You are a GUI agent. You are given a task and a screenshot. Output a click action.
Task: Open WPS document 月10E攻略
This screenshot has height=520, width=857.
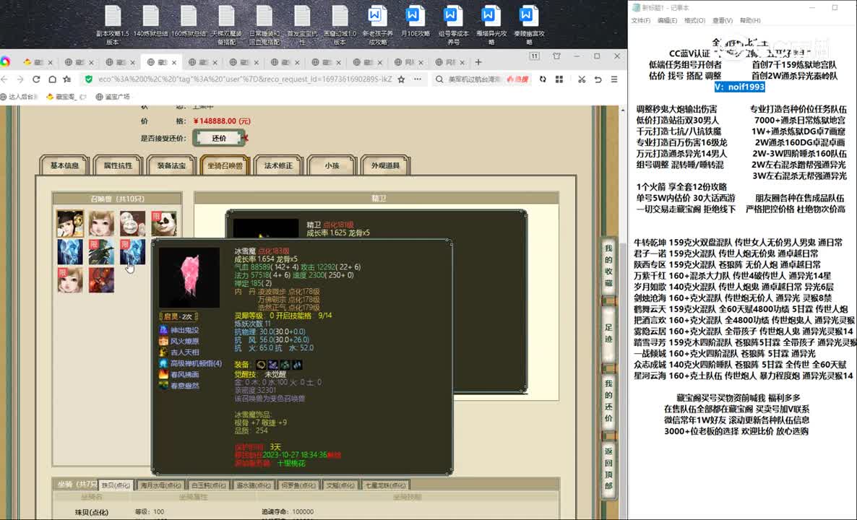pos(415,22)
